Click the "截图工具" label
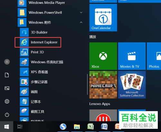 (x=37, y=111)
